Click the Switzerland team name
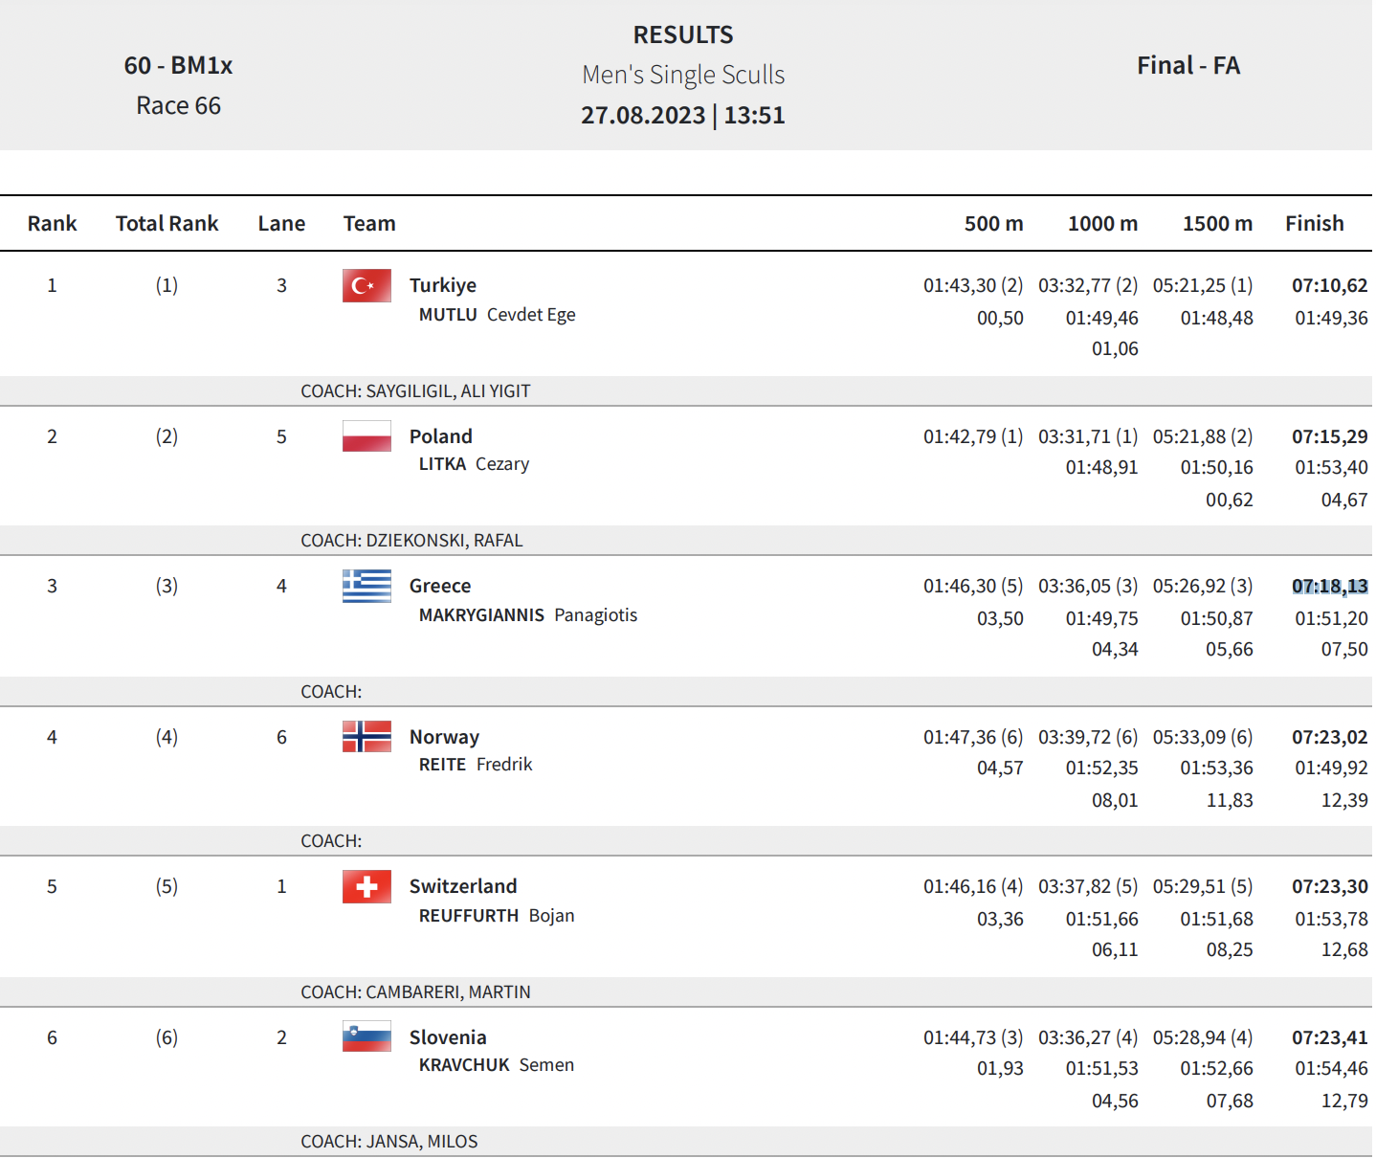This screenshot has width=1376, height=1158. pos(462,886)
